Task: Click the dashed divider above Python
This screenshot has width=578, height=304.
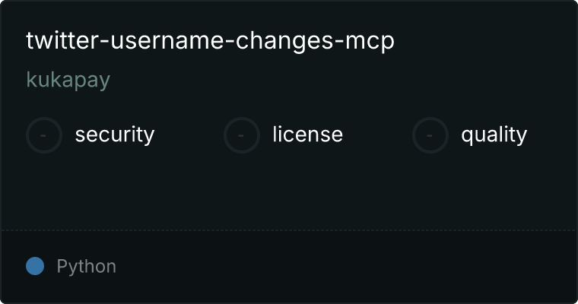Action: [289, 230]
